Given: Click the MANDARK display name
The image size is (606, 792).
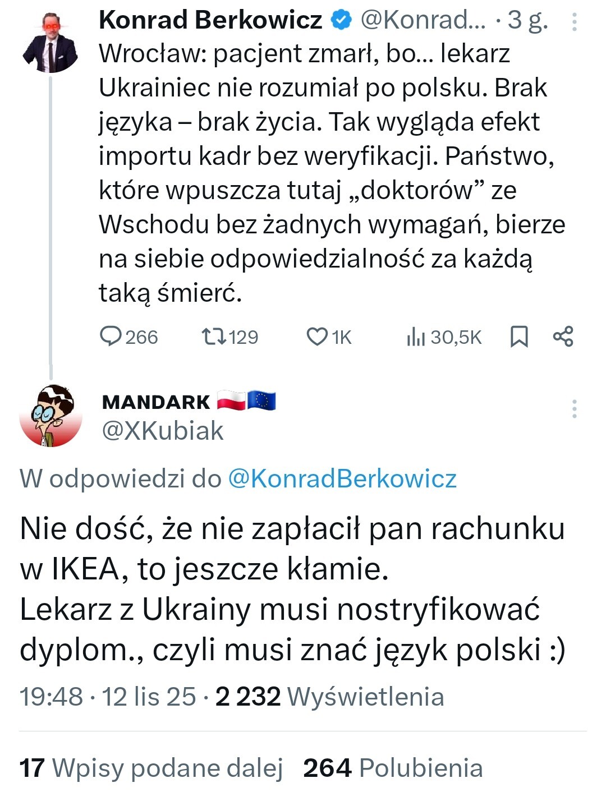Looking at the screenshot, I should [x=156, y=402].
